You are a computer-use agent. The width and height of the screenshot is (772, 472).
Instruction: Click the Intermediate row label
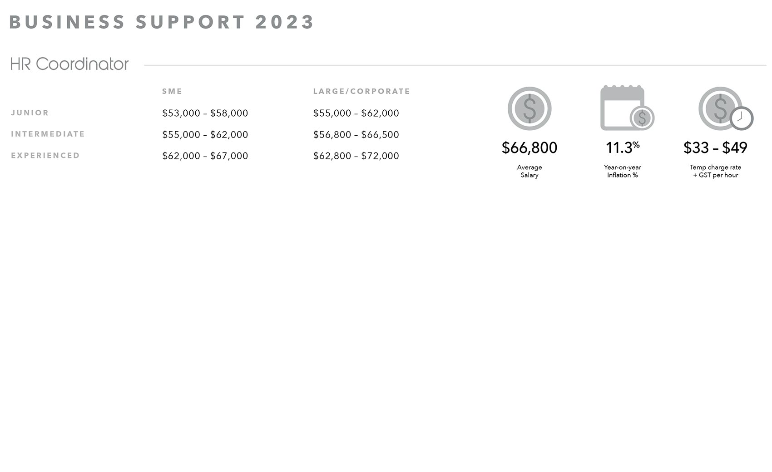[x=48, y=134]
